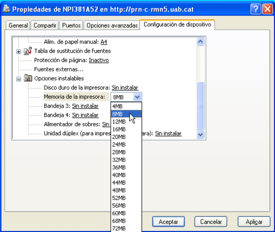The height and width of the screenshot is (232, 275).
Task: Toggle the Memoria de la impresora dropdown arrow
Action: 137,97
